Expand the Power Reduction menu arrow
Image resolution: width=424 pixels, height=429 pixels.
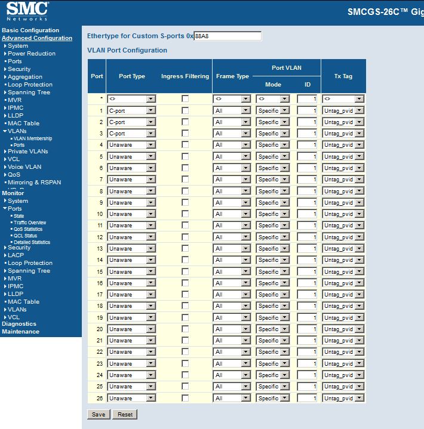(5, 54)
